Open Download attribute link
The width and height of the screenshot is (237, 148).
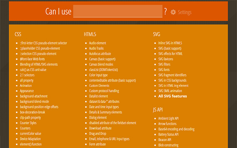100,128
